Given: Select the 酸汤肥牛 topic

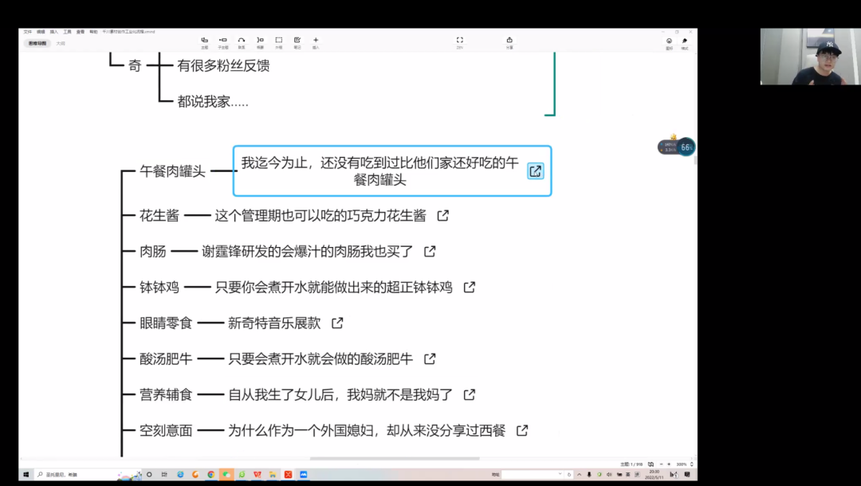Looking at the screenshot, I should [166, 359].
